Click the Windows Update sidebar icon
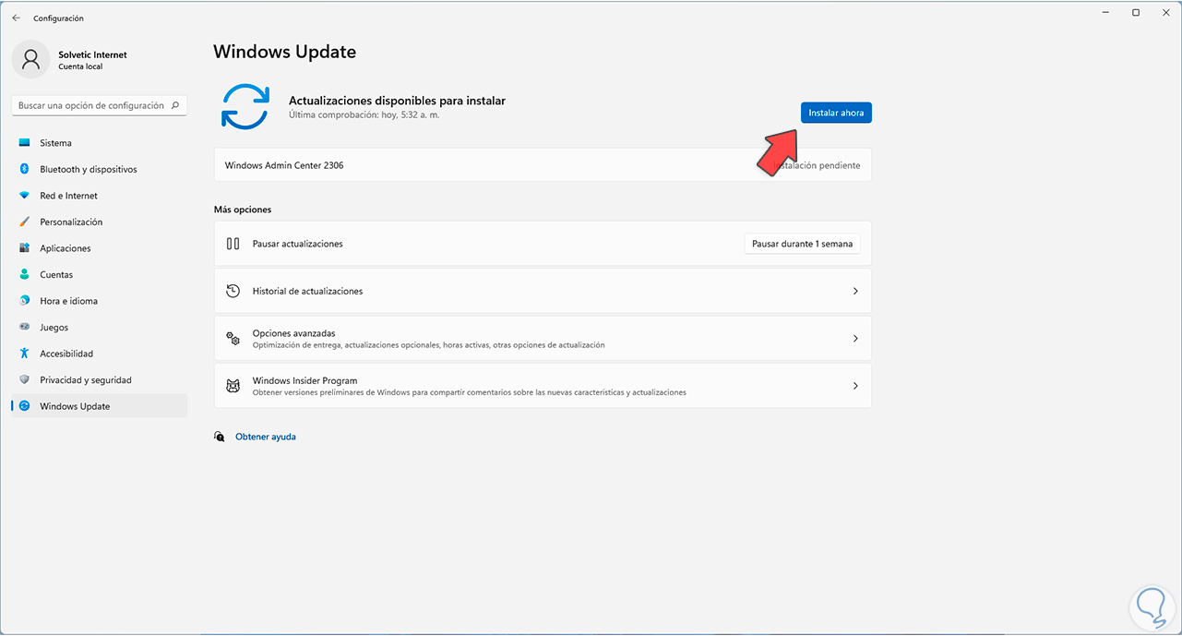 [24, 406]
